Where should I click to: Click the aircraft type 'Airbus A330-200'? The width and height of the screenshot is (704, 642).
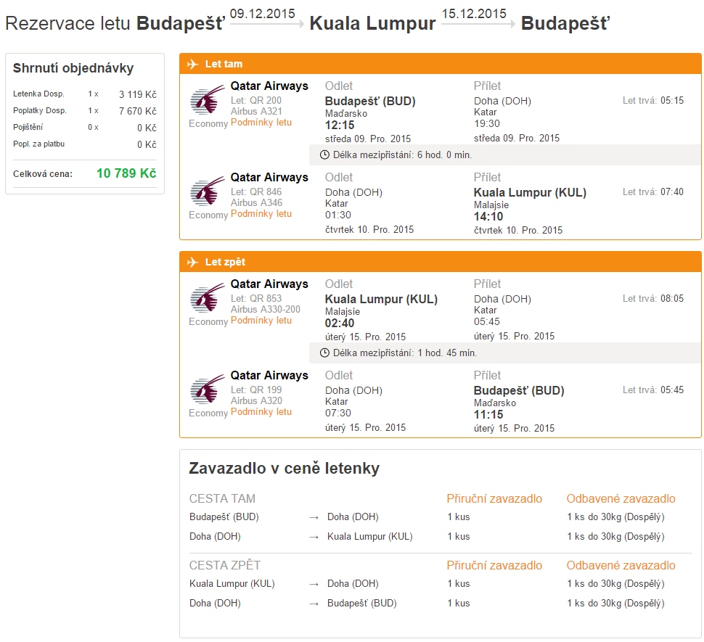point(266,310)
